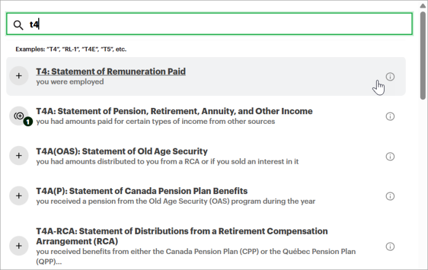
Task: Add another T4A pension slip
Action: [19, 116]
